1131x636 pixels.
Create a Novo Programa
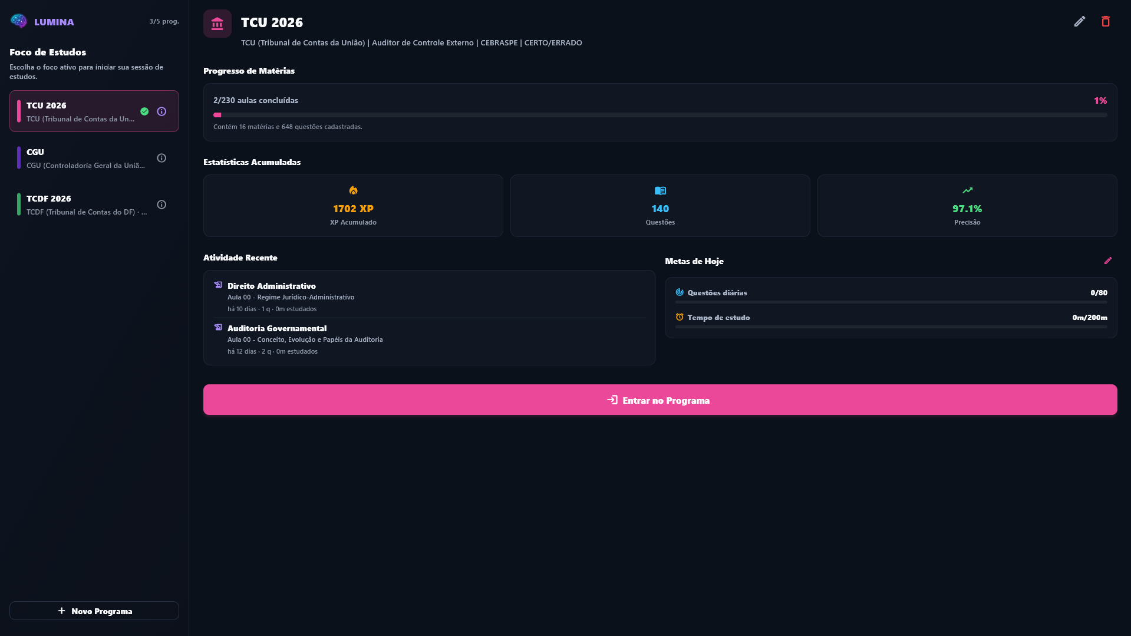(94, 611)
